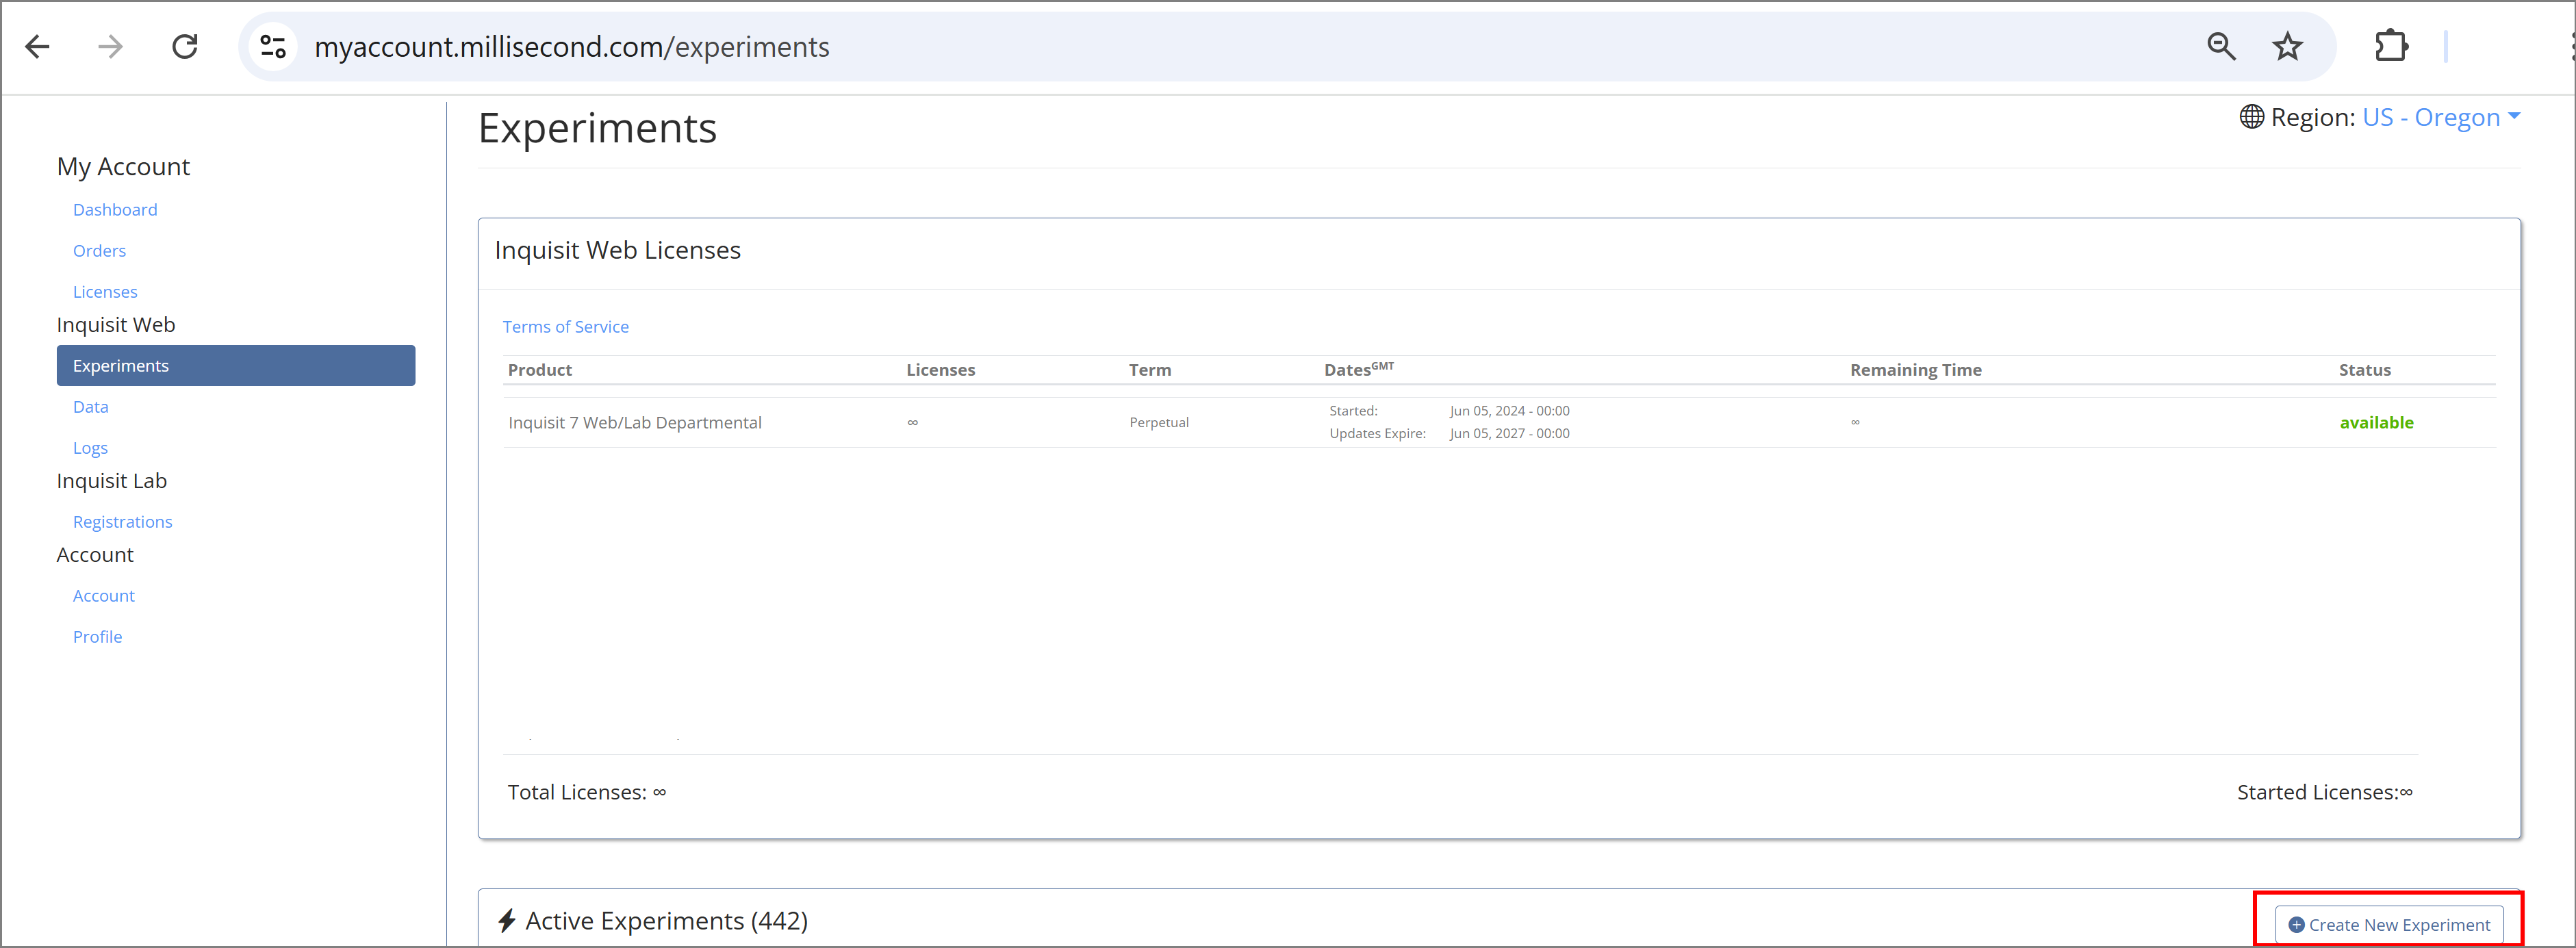Click the My Account sidebar heading

[x=123, y=167]
